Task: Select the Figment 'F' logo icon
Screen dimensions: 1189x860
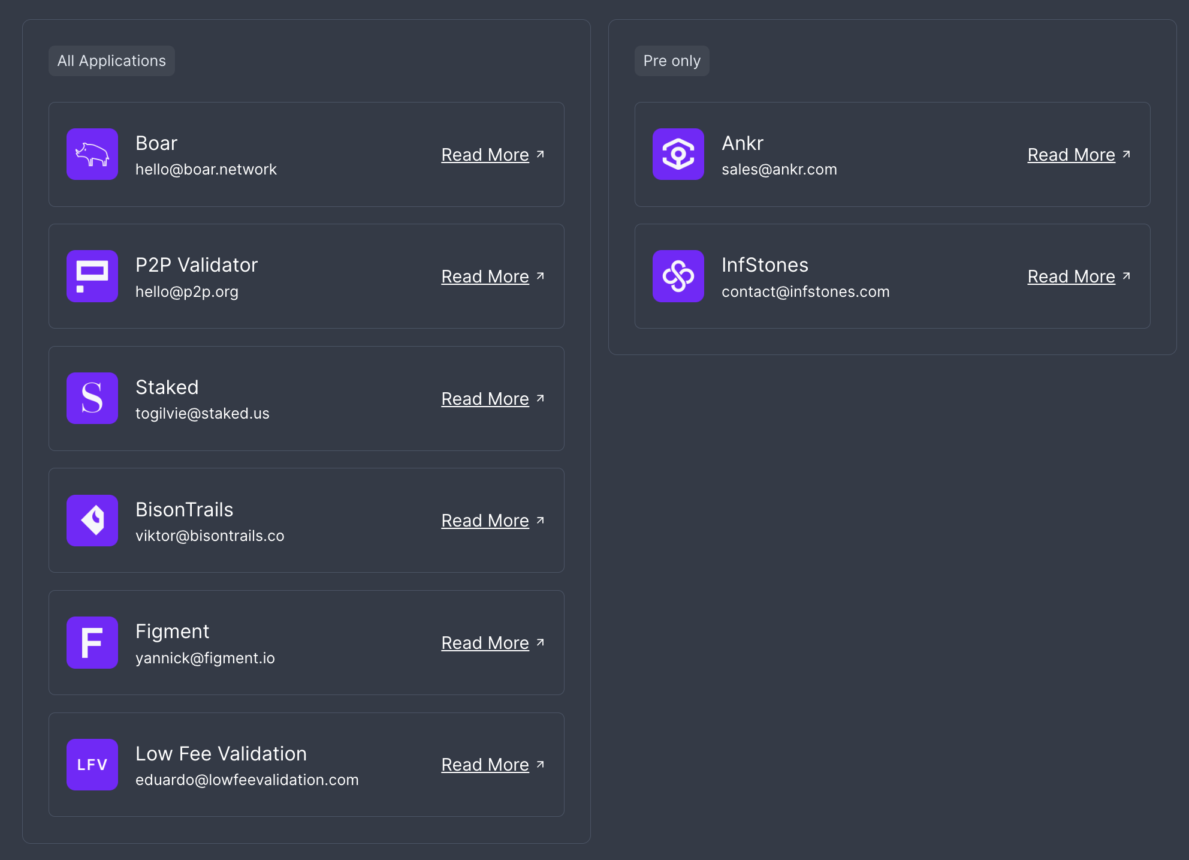Action: click(x=92, y=643)
